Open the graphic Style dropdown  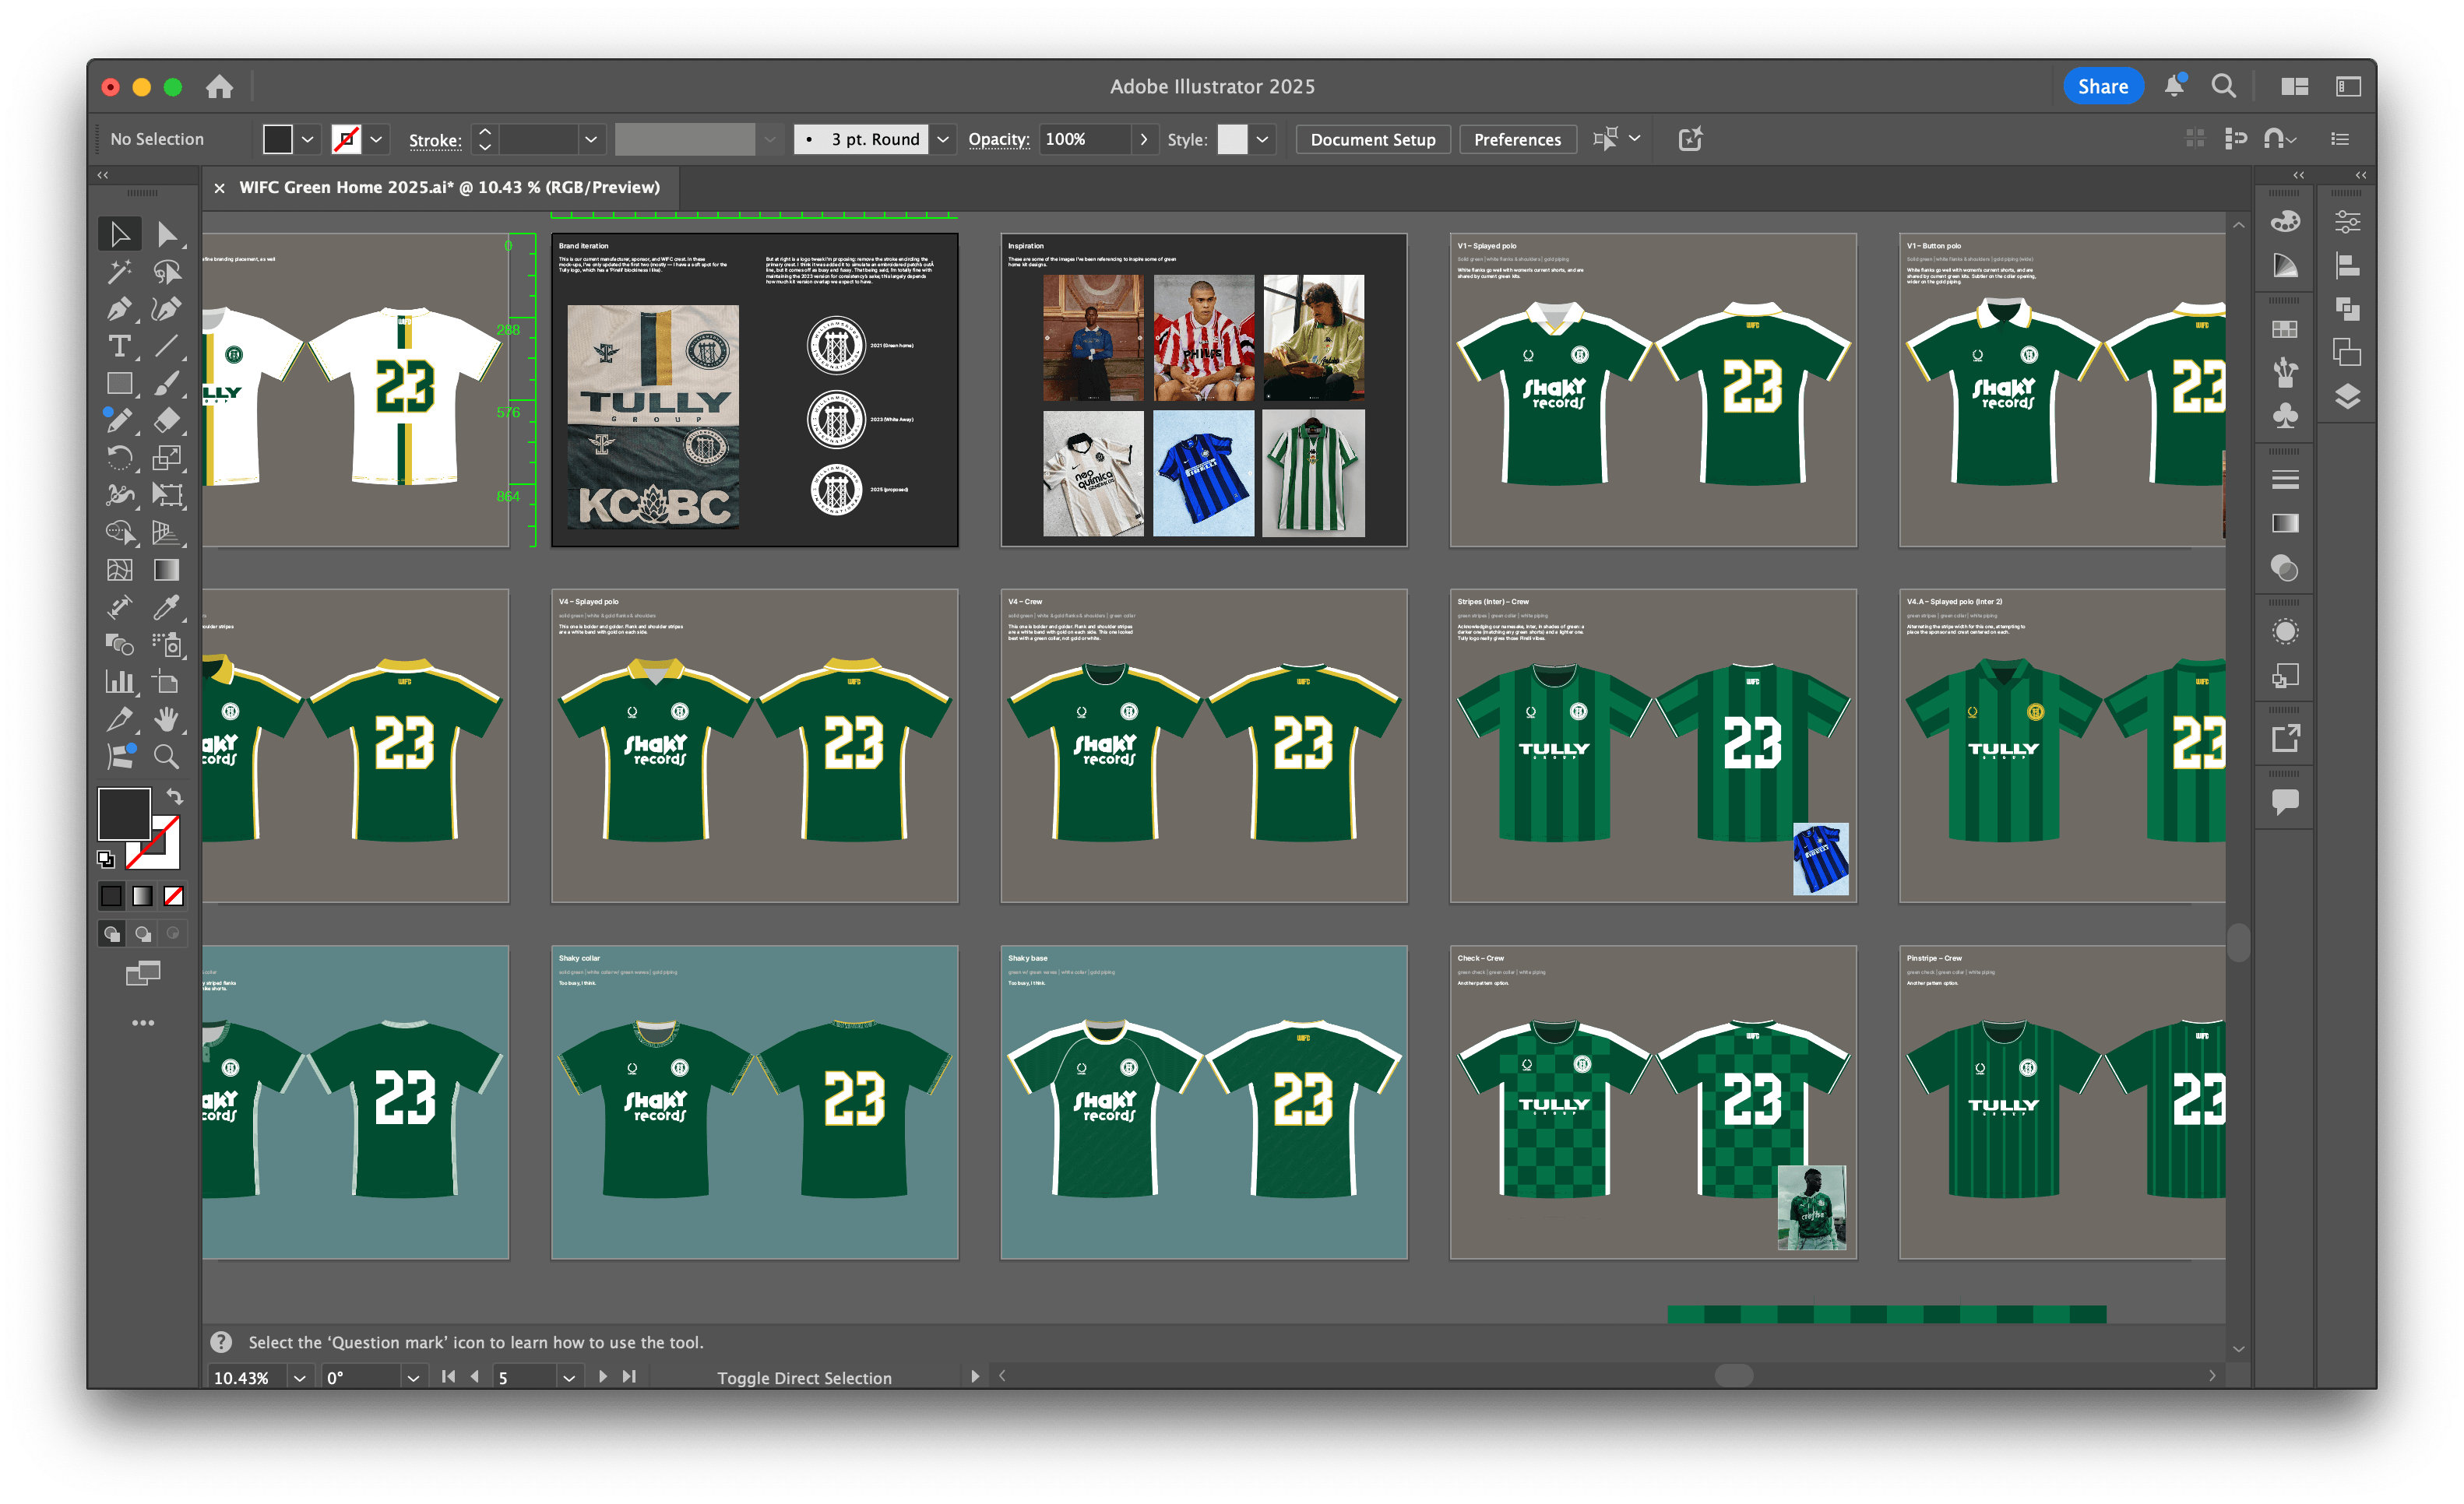point(1263,139)
